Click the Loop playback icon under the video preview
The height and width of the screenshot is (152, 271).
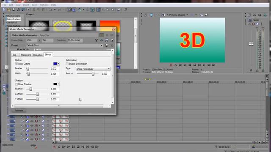[x=176, y=65]
